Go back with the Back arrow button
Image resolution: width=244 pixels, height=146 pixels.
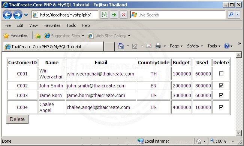(x=7, y=15)
